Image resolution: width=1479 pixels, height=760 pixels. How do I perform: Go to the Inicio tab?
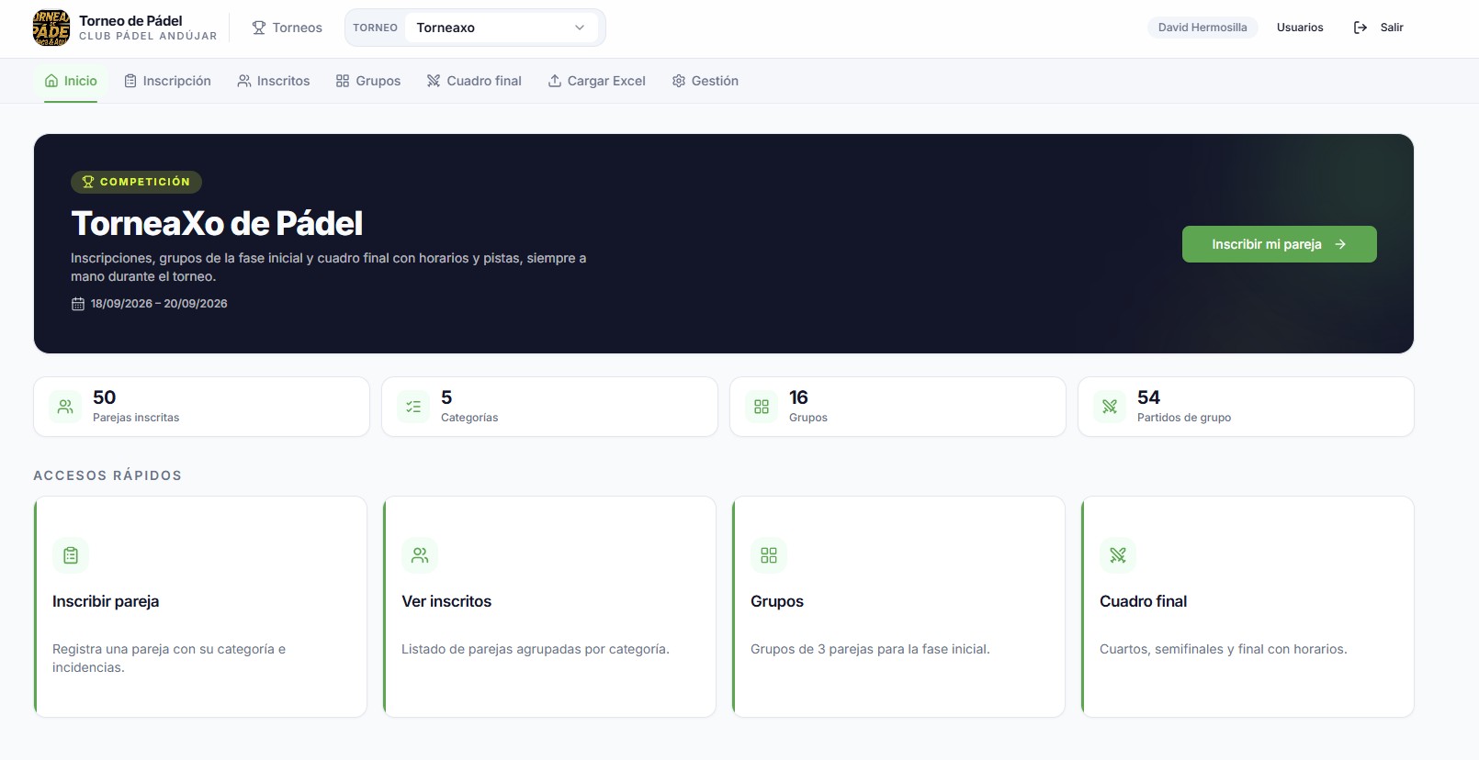(71, 81)
